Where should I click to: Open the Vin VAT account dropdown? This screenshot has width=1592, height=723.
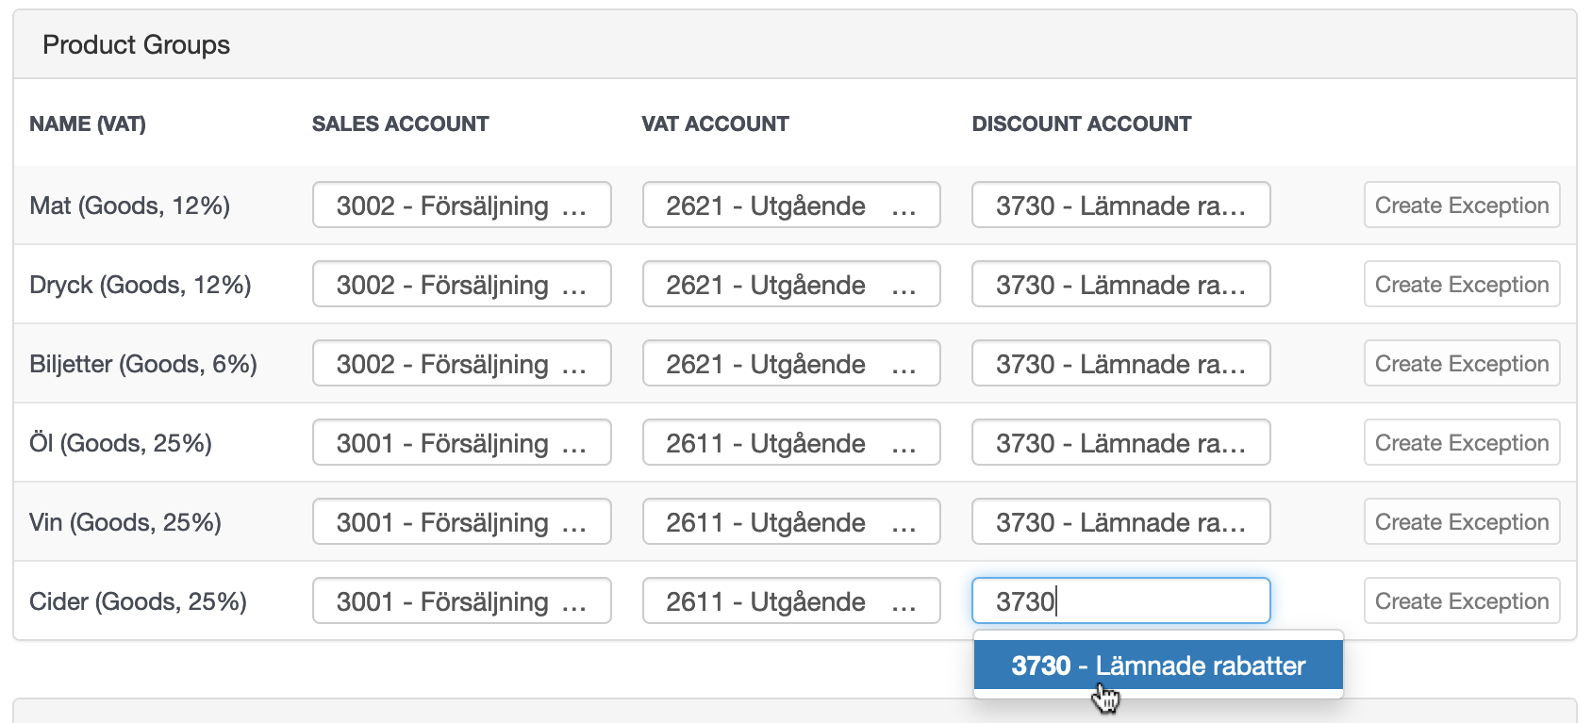(791, 521)
